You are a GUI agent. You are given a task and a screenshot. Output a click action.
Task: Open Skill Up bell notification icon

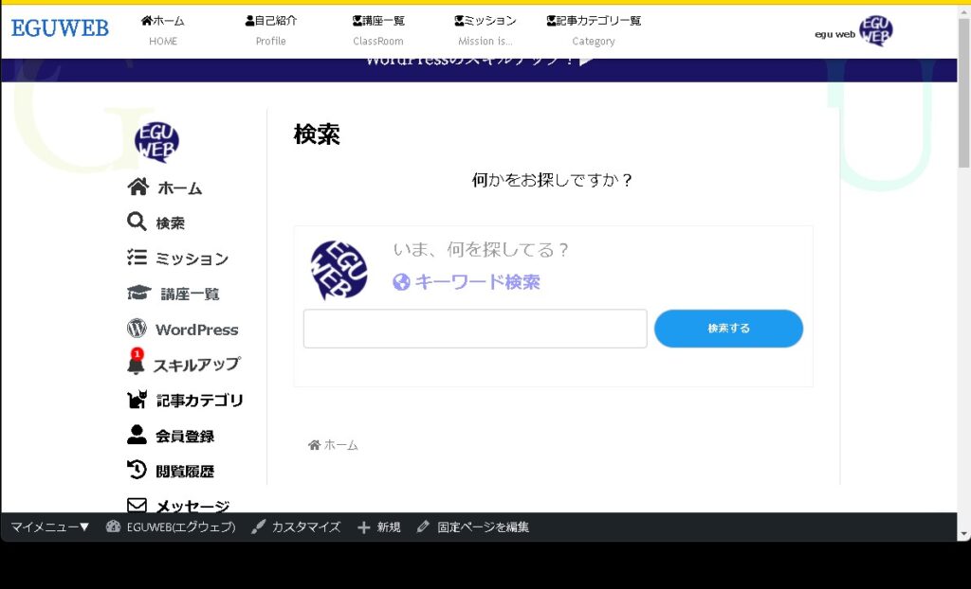tap(136, 364)
